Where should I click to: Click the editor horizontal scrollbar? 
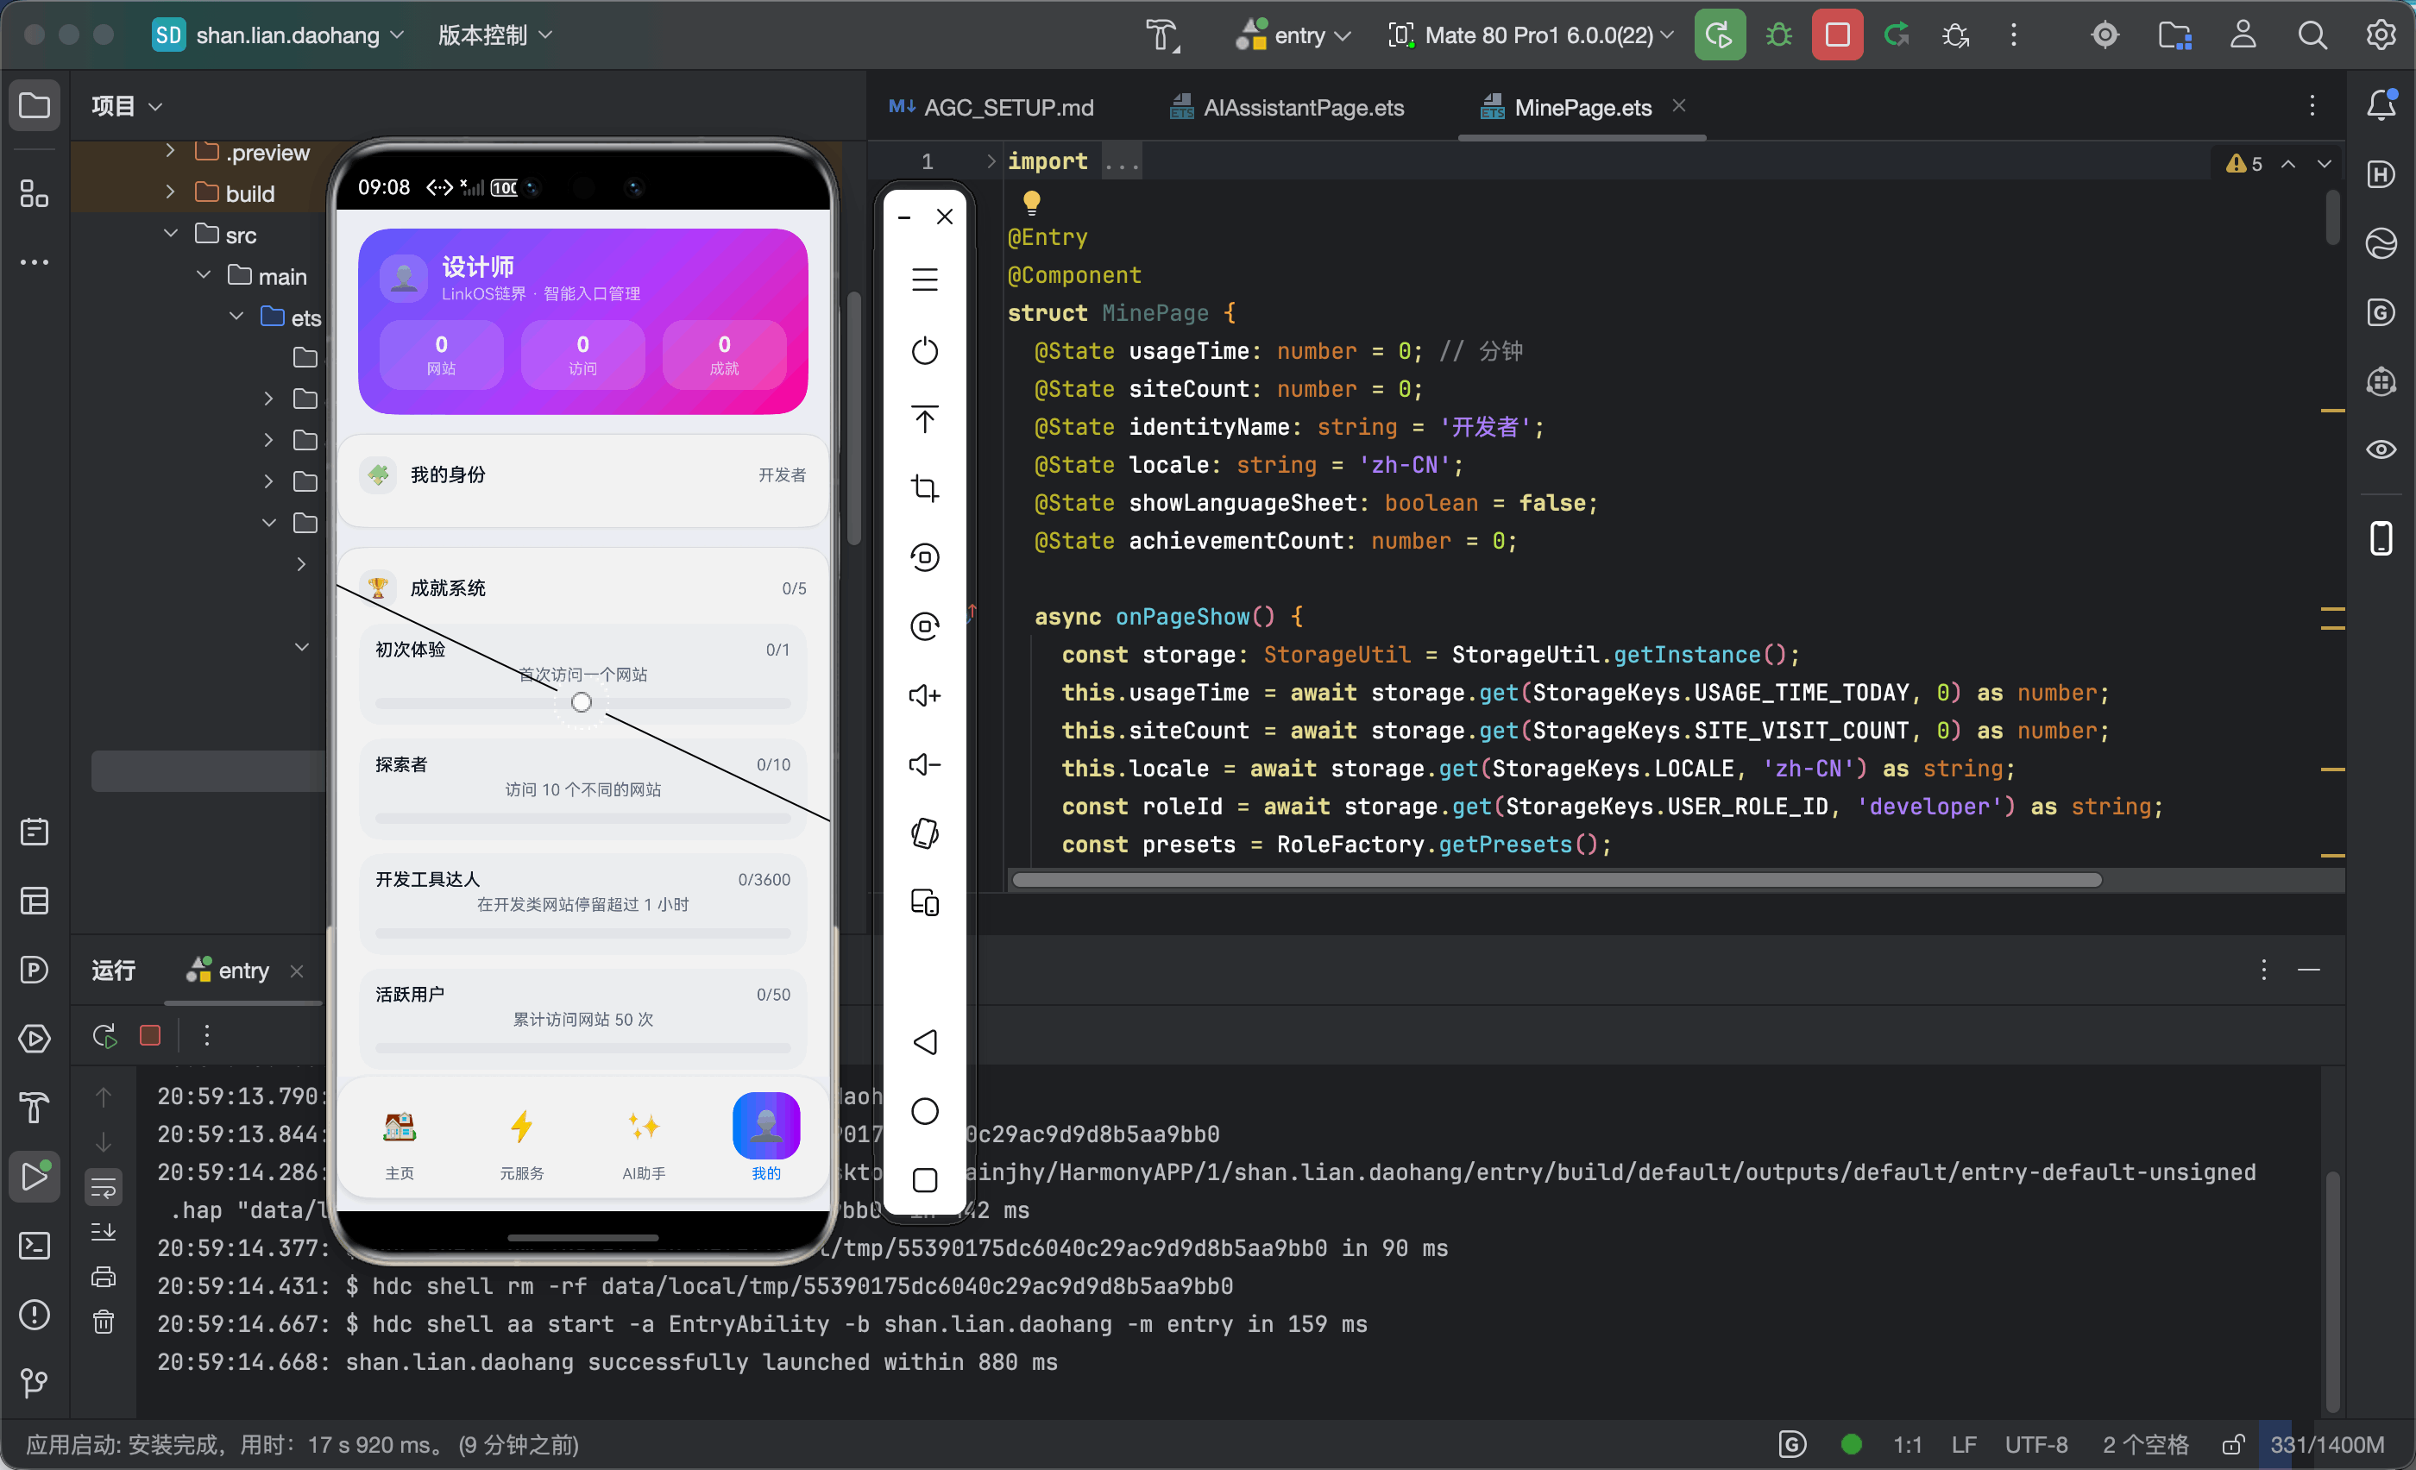click(x=1556, y=879)
